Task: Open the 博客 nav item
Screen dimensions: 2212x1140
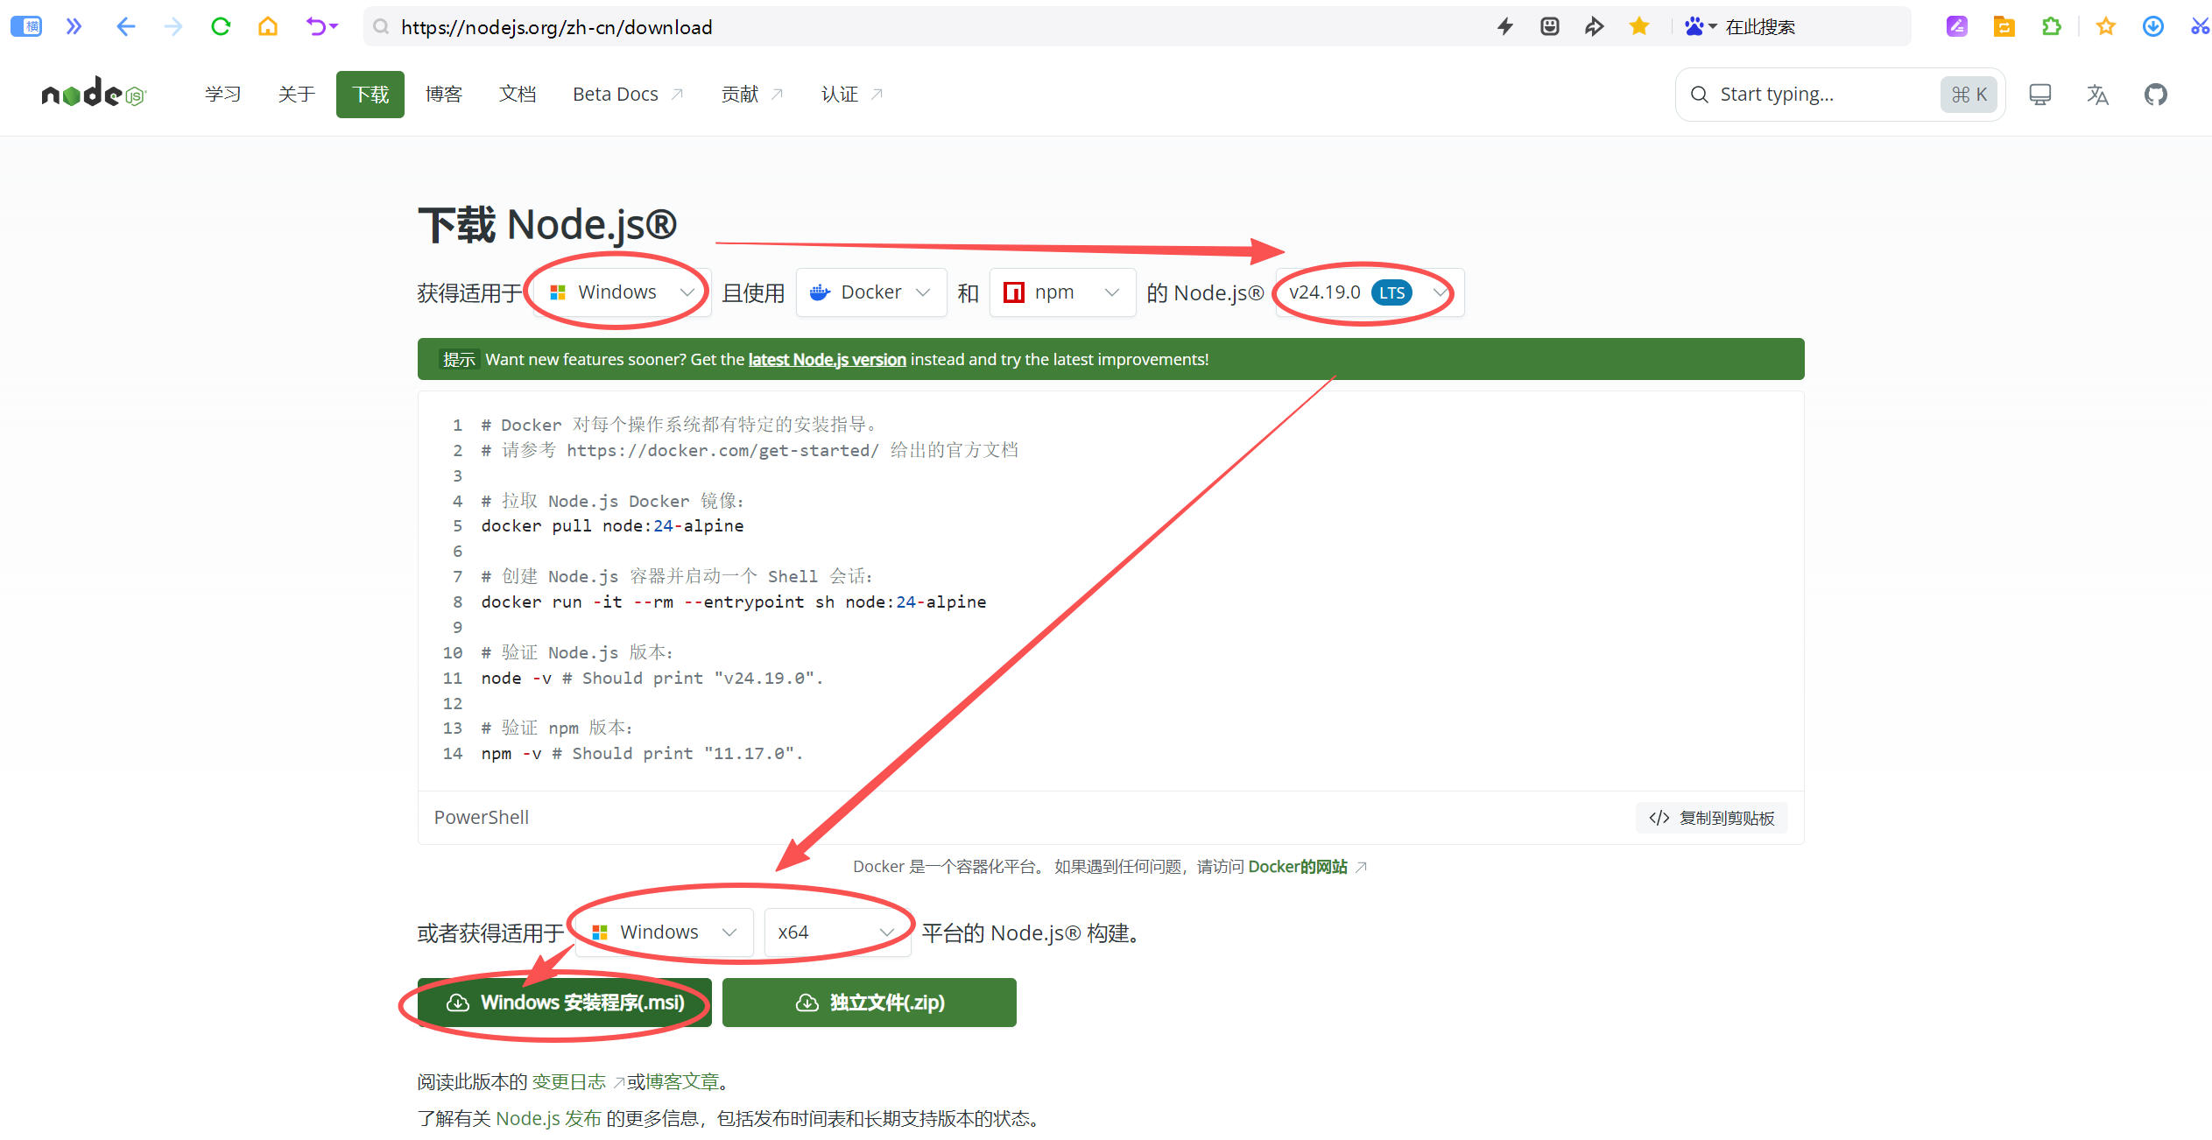Action: (443, 95)
